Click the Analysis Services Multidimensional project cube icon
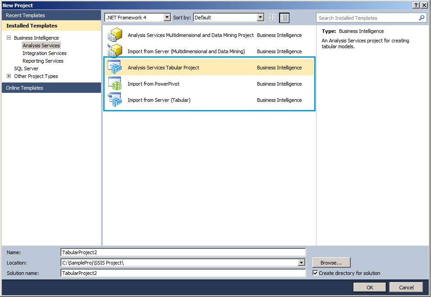 [115, 35]
